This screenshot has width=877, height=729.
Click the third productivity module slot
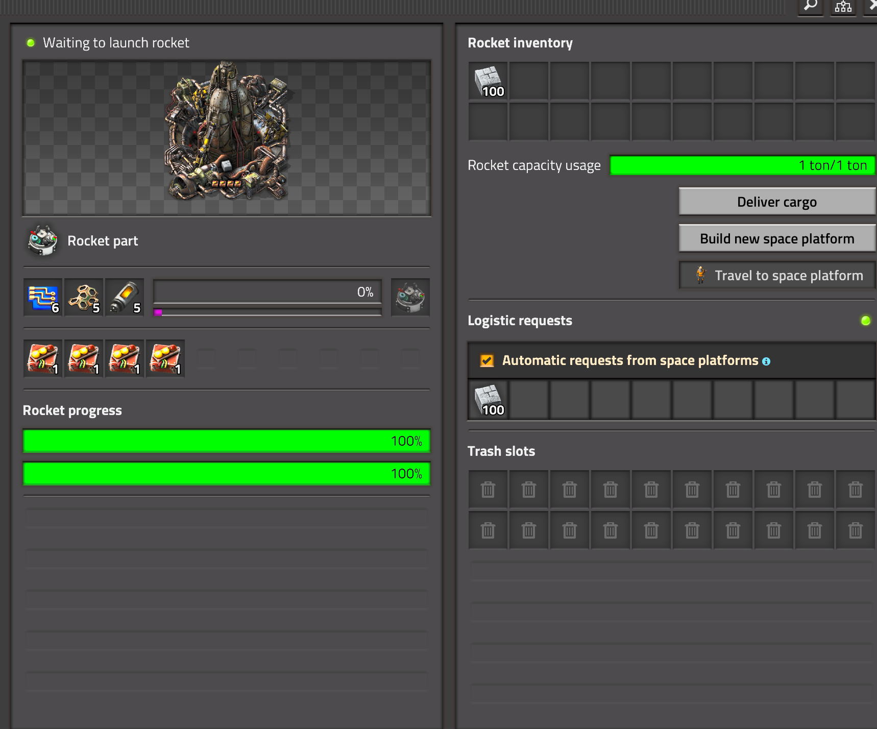125,358
